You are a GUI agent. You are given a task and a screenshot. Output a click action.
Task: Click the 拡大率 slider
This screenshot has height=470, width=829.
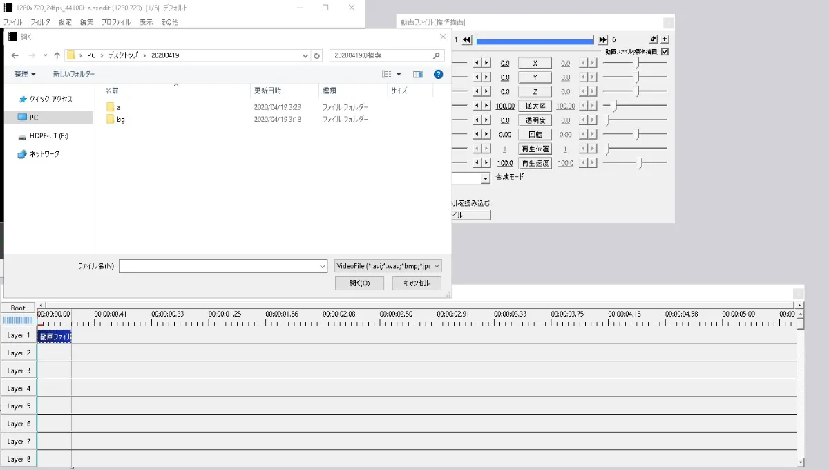(635, 106)
